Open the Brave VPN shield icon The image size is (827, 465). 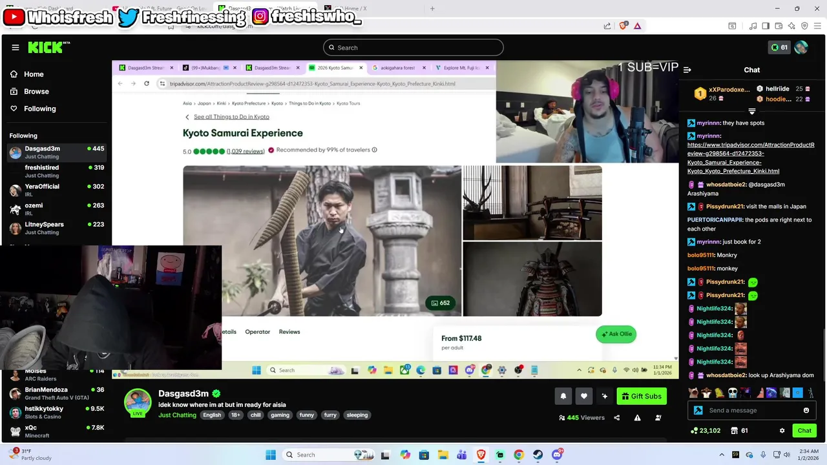click(x=804, y=26)
